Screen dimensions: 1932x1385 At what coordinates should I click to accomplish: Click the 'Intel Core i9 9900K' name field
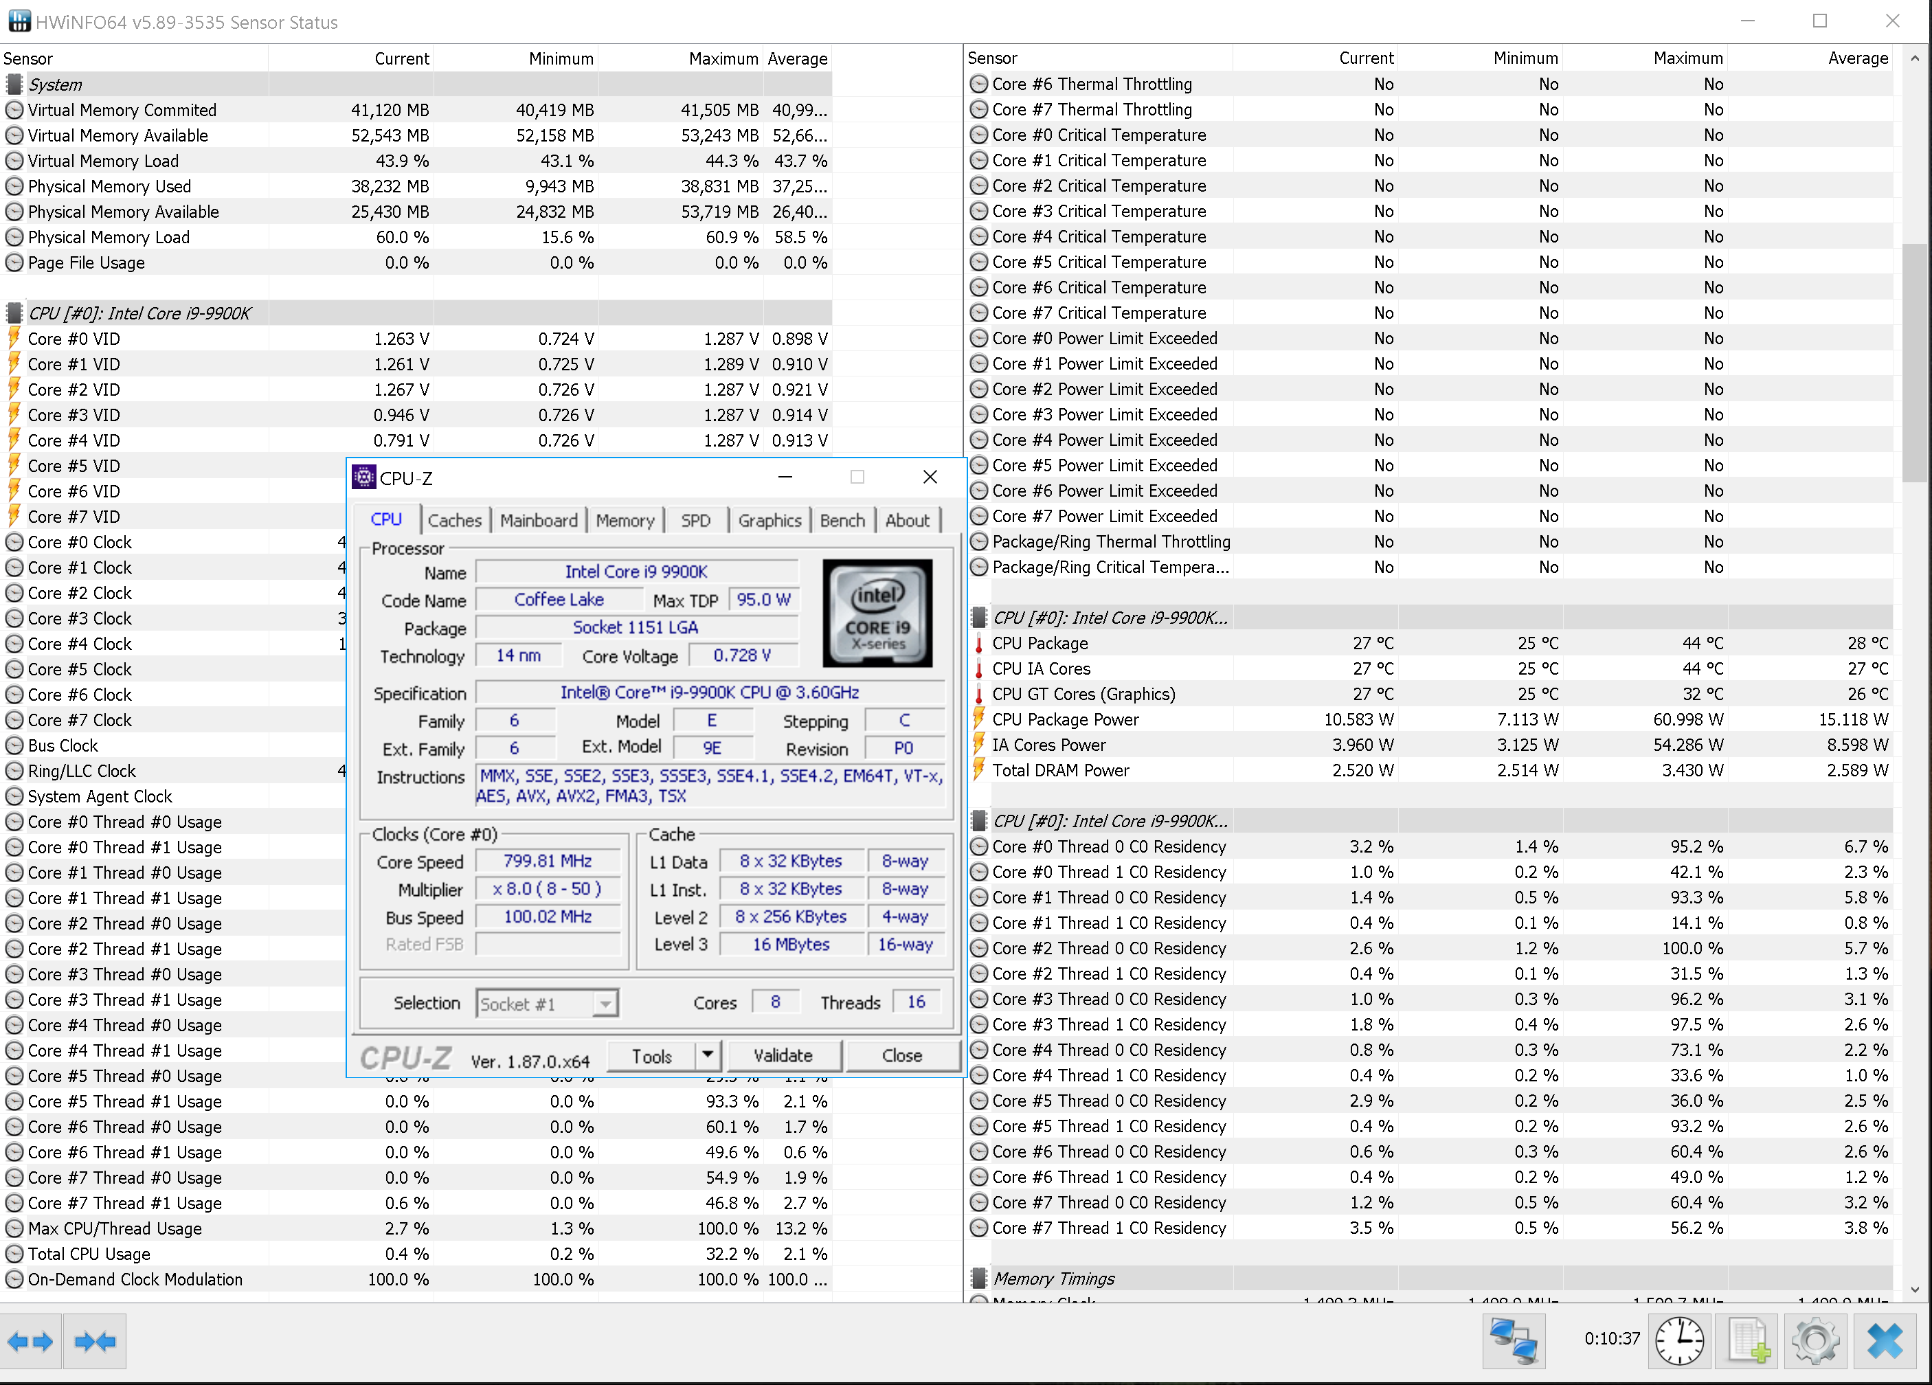636,572
